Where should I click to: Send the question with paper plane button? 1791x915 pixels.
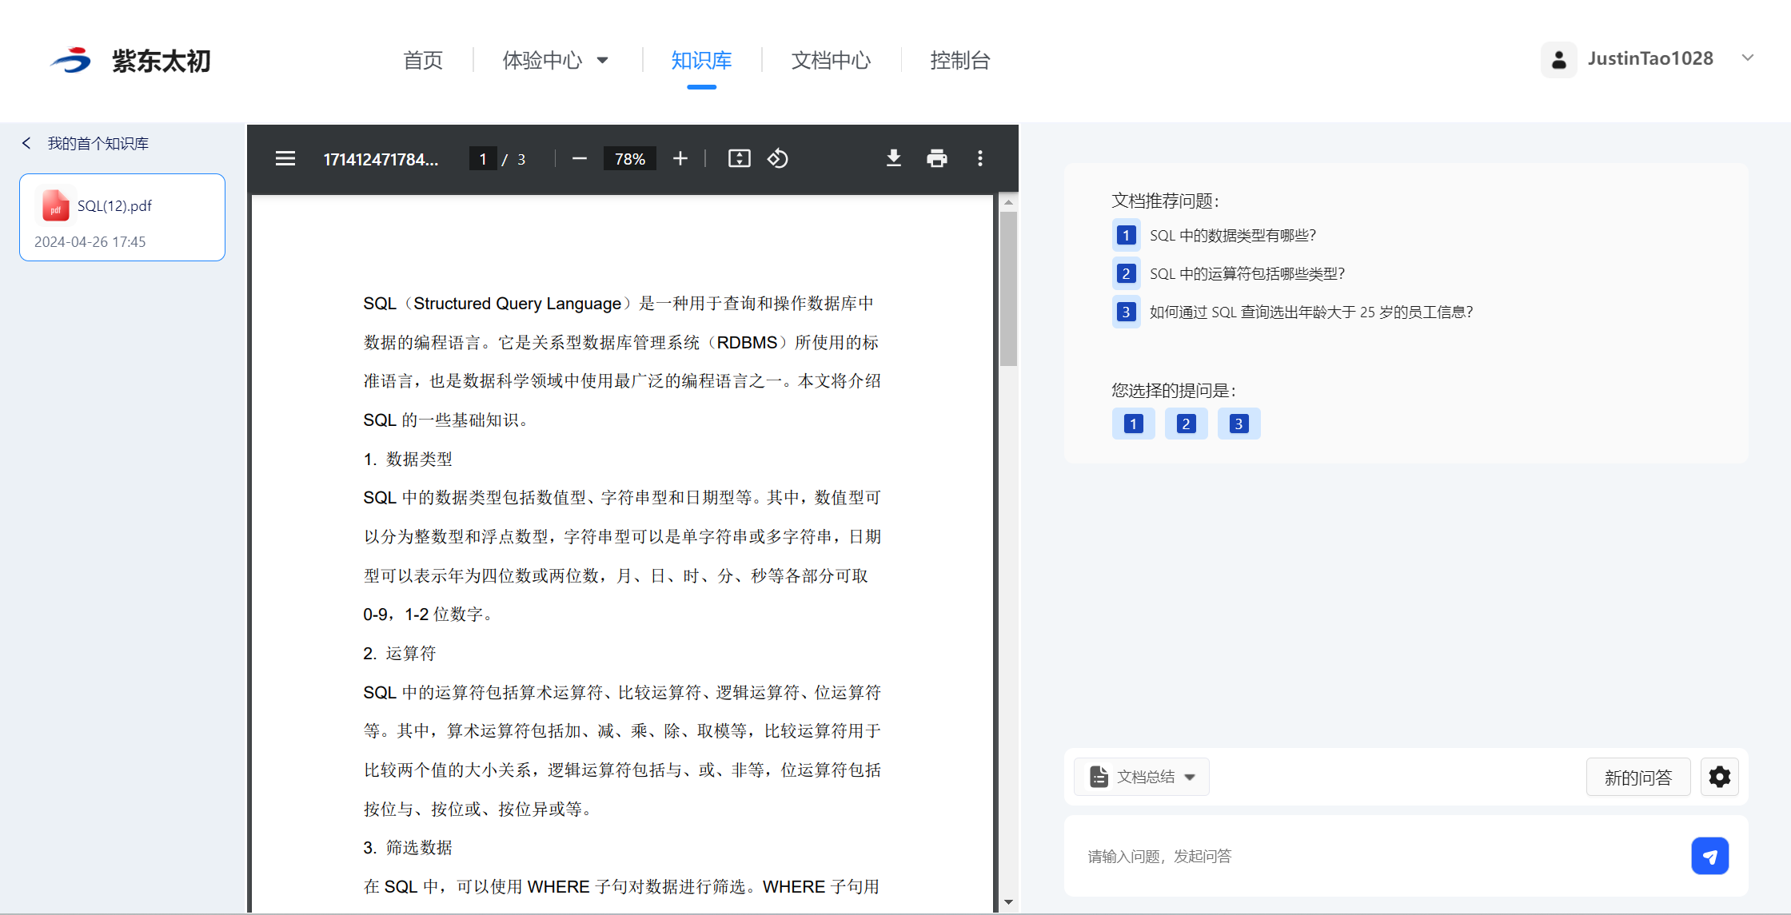pos(1710,857)
